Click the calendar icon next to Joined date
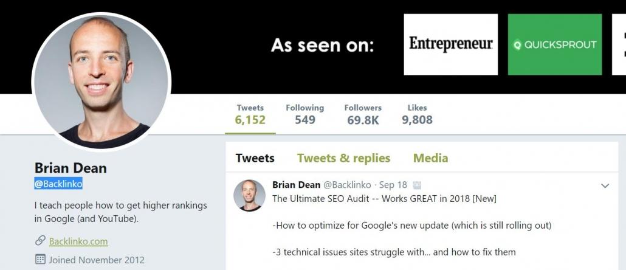626x270 pixels. click(40, 260)
